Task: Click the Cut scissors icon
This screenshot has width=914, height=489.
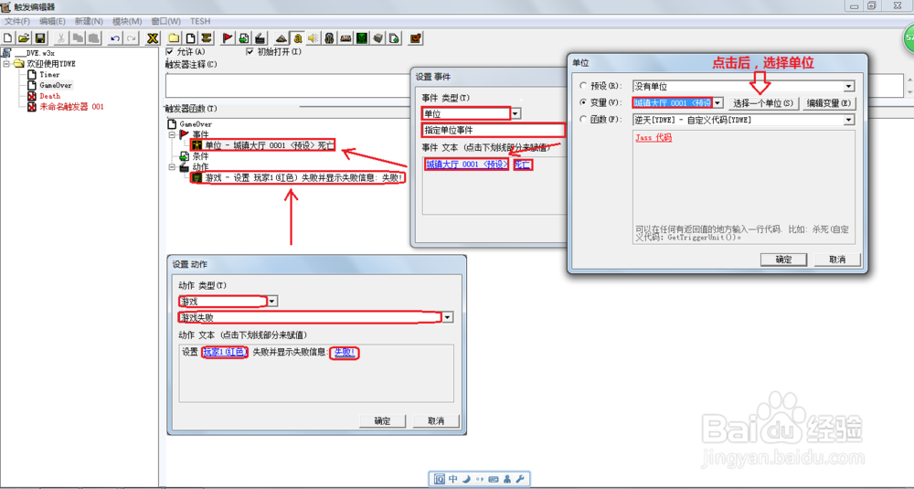Action: tap(60, 38)
